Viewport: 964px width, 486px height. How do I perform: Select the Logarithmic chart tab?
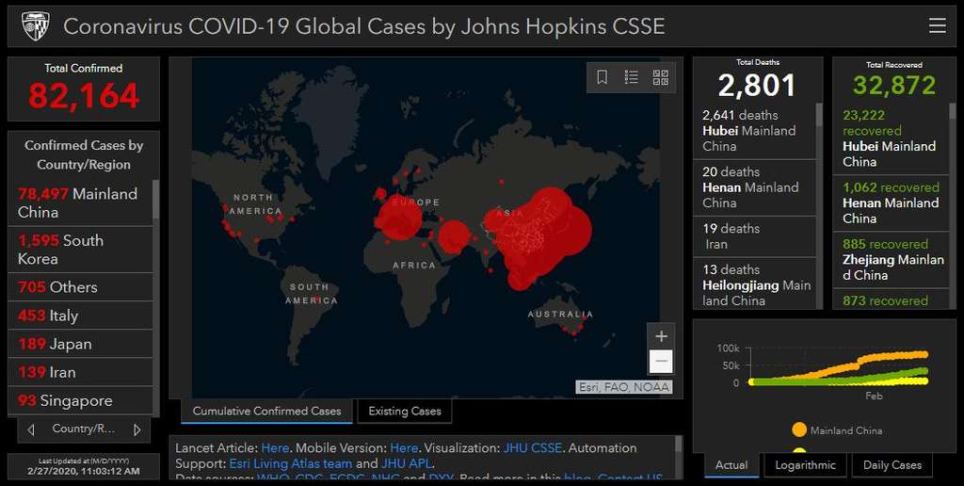(x=806, y=465)
